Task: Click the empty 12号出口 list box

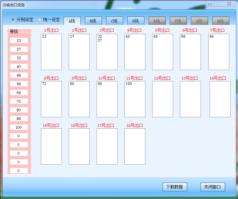Action: point(163,99)
